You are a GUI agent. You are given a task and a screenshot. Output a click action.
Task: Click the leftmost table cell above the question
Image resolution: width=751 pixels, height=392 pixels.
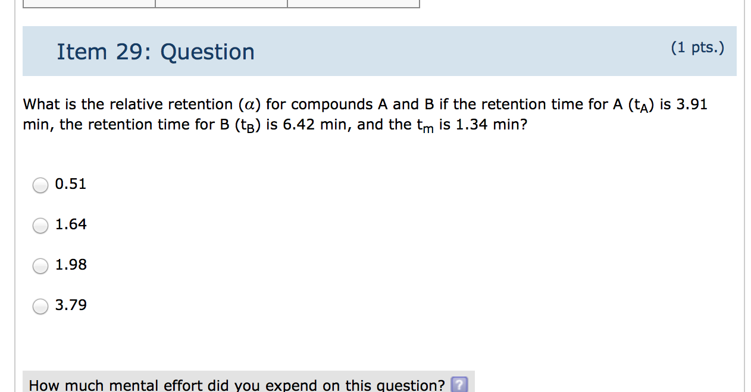pyautogui.click(x=88, y=4)
